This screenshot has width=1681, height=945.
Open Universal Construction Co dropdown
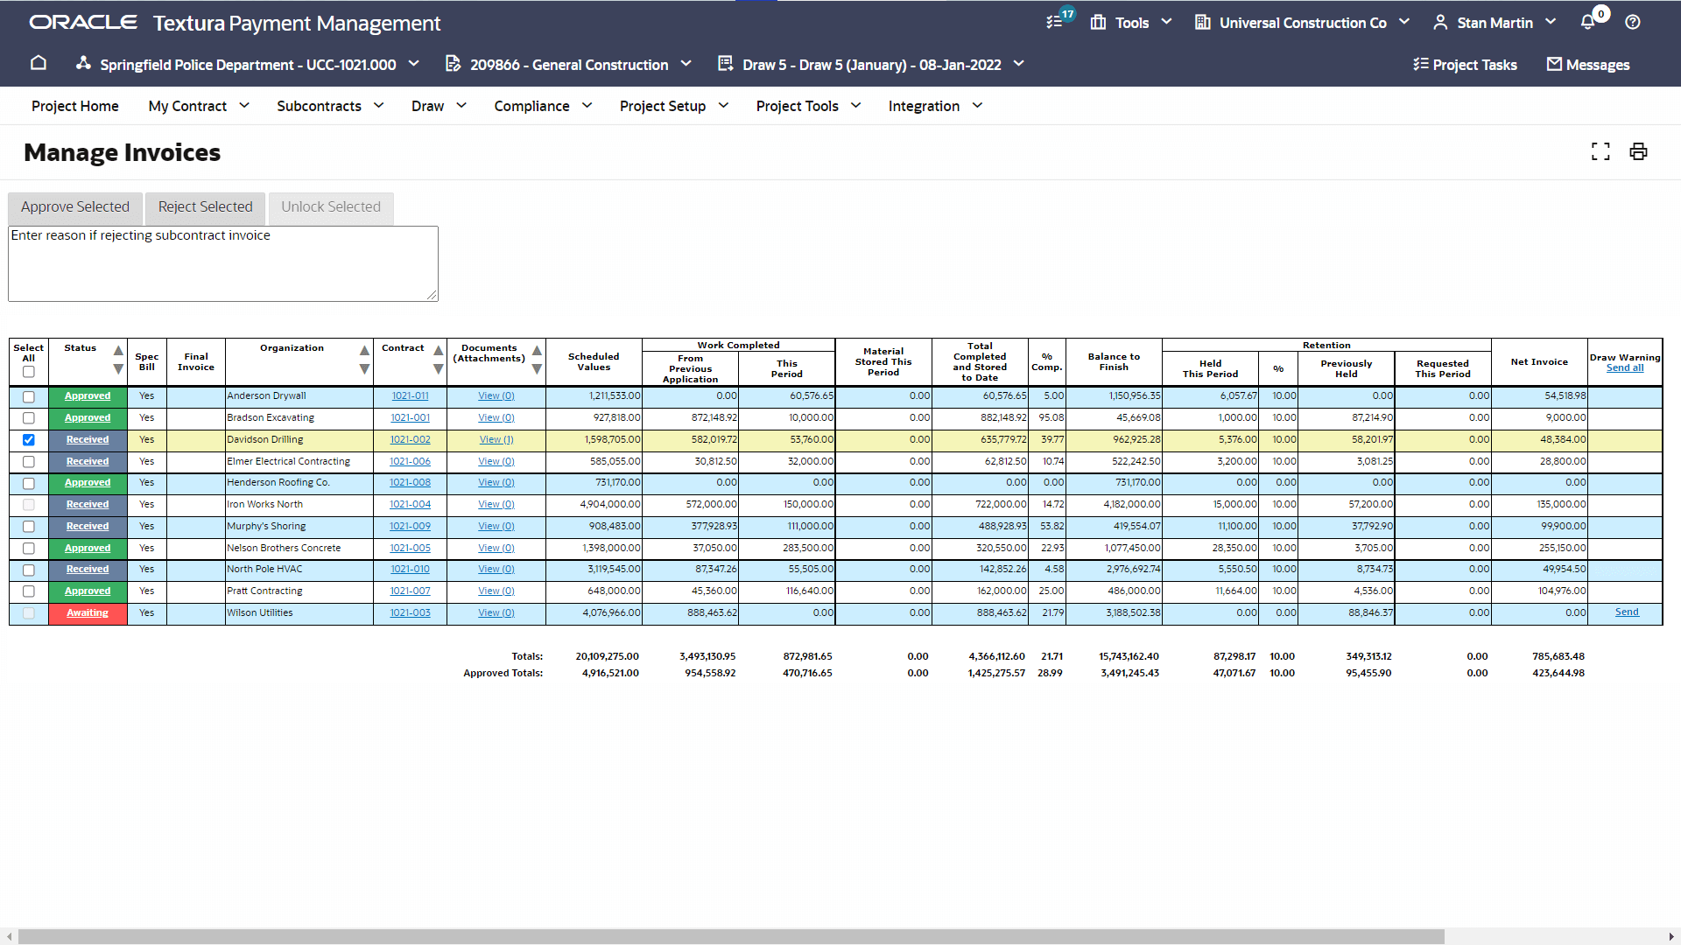click(1302, 23)
